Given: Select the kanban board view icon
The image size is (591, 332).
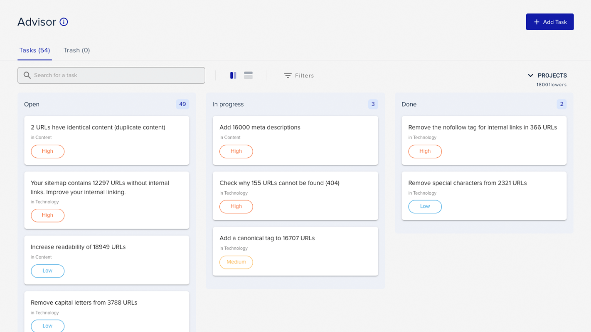Looking at the screenshot, I should tap(233, 75).
